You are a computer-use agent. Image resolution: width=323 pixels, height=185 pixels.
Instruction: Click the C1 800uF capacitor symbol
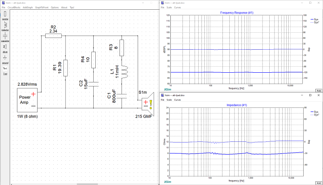(122, 96)
